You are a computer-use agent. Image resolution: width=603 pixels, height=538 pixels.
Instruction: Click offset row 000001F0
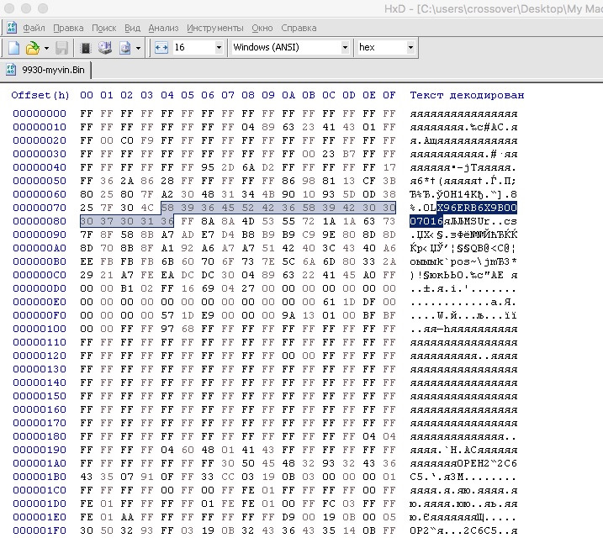tap(40, 530)
